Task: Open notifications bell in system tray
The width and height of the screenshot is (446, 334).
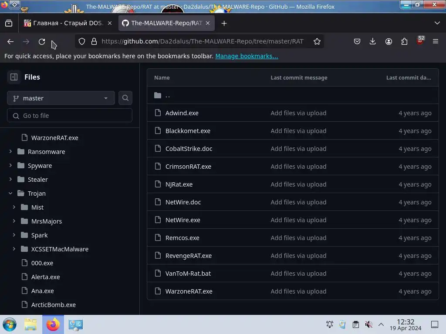Action: point(330,324)
